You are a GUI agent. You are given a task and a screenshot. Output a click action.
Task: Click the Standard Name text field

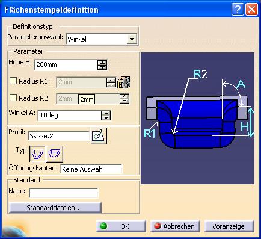click(64, 193)
